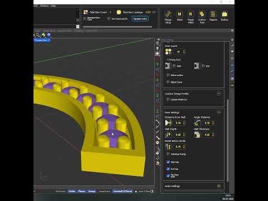The height and width of the screenshot is (201, 268).
Task: Uncheck the End Cap checkbox
Action: 168,169
